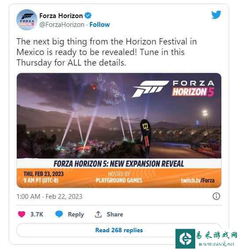Click the New Expansion Reveal banner title

(119, 164)
